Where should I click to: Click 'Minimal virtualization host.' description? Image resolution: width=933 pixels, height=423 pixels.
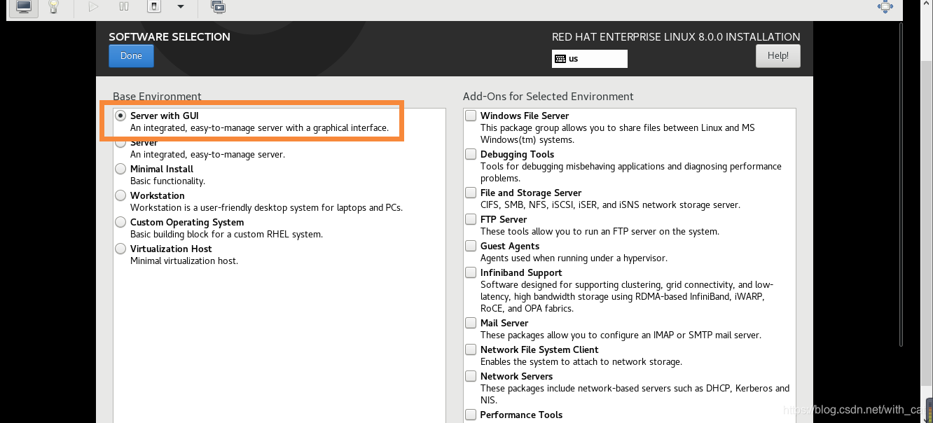pyautogui.click(x=184, y=261)
